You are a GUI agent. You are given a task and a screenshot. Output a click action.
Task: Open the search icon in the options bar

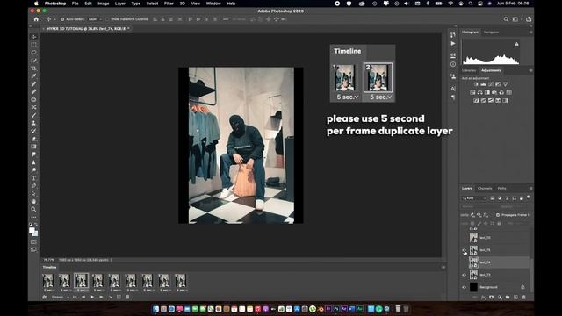[506, 19]
